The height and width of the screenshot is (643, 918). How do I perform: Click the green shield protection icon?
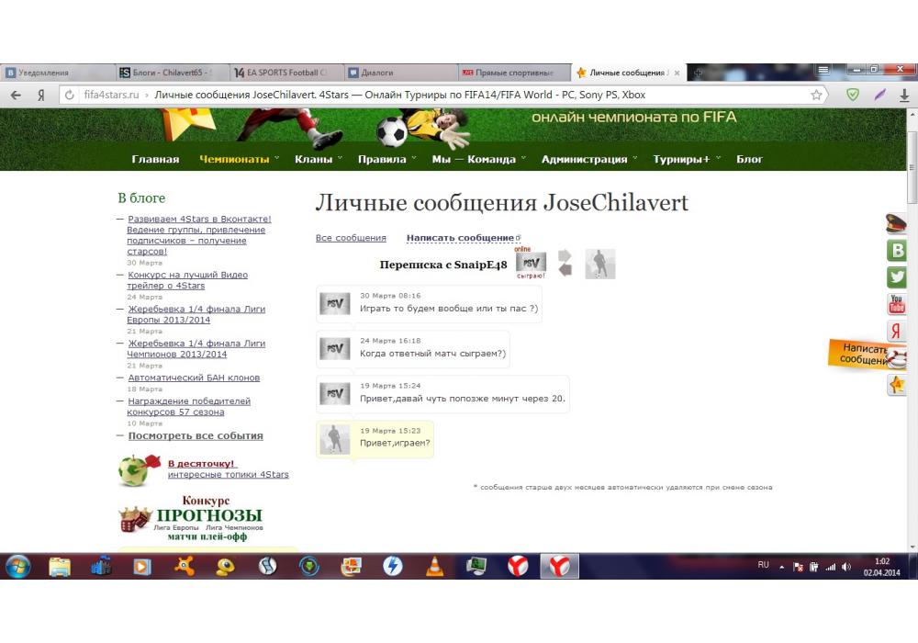point(853,95)
